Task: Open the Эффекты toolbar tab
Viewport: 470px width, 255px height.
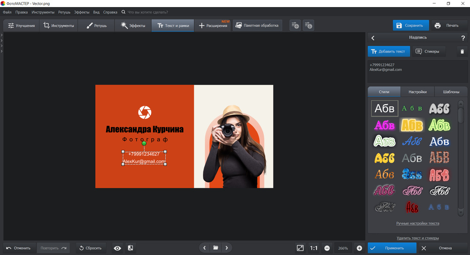Action: [x=133, y=25]
